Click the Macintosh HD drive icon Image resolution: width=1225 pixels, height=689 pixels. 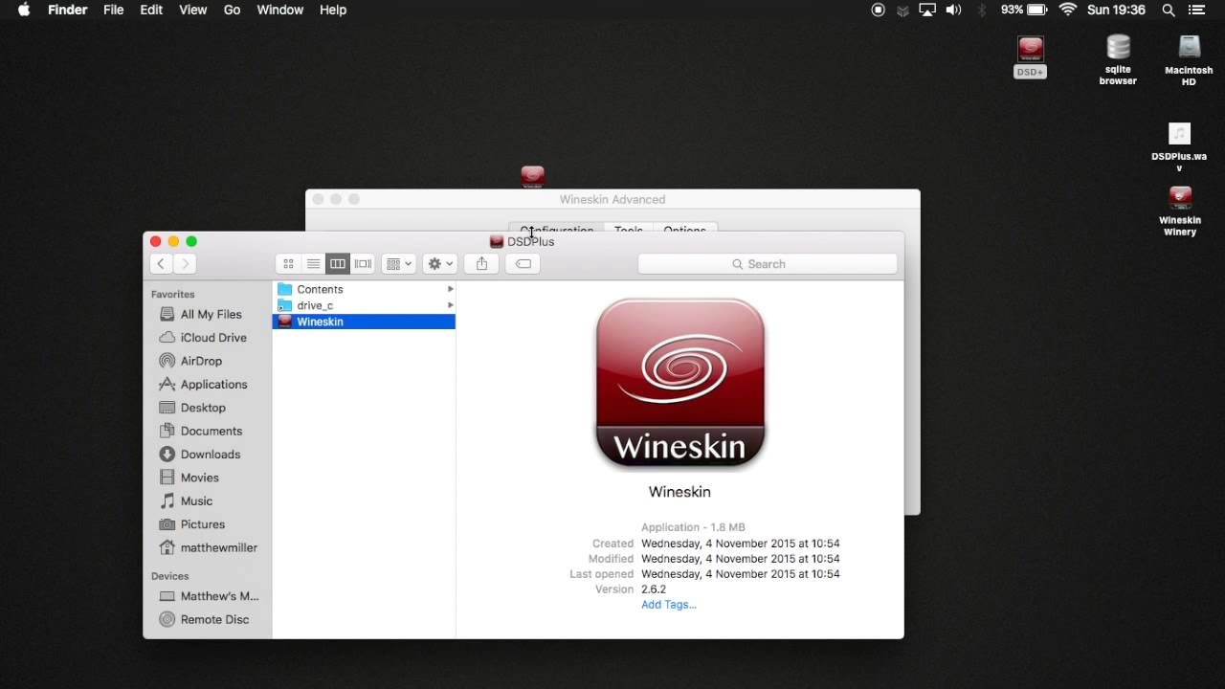pyautogui.click(x=1189, y=48)
